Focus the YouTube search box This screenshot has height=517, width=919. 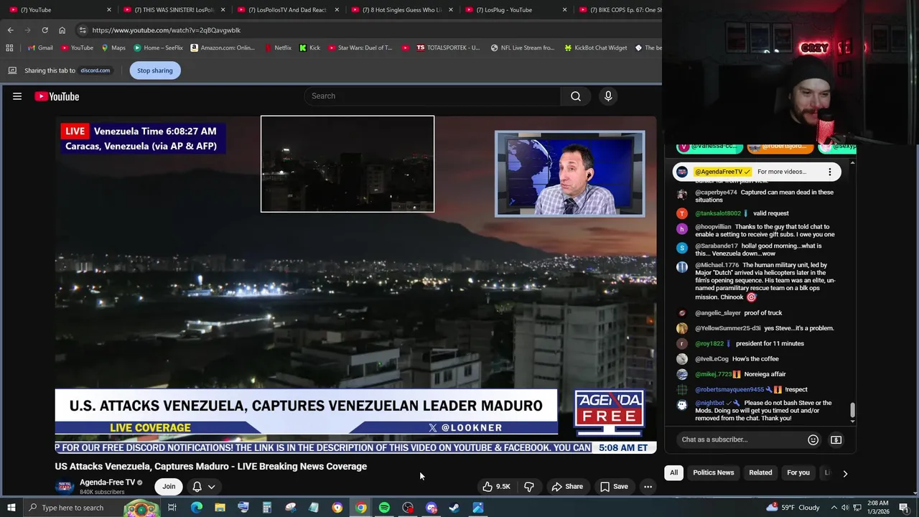(431, 96)
